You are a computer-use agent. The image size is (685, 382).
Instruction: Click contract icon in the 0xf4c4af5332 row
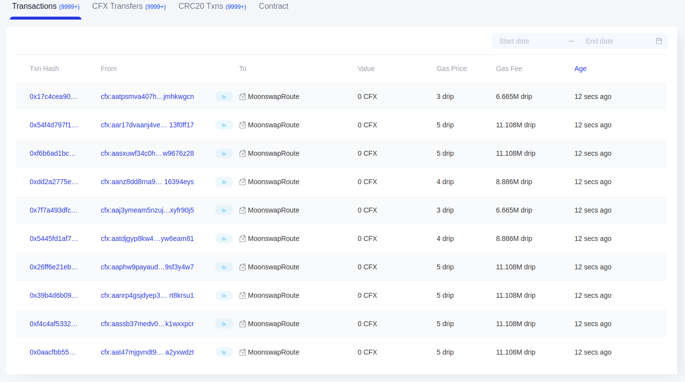click(242, 324)
